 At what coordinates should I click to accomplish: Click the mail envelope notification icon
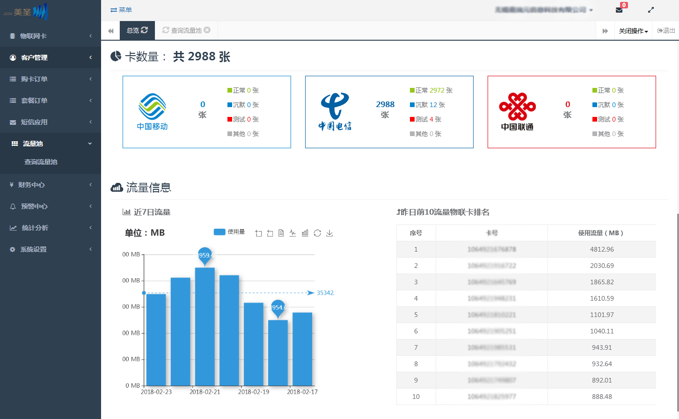click(x=619, y=10)
